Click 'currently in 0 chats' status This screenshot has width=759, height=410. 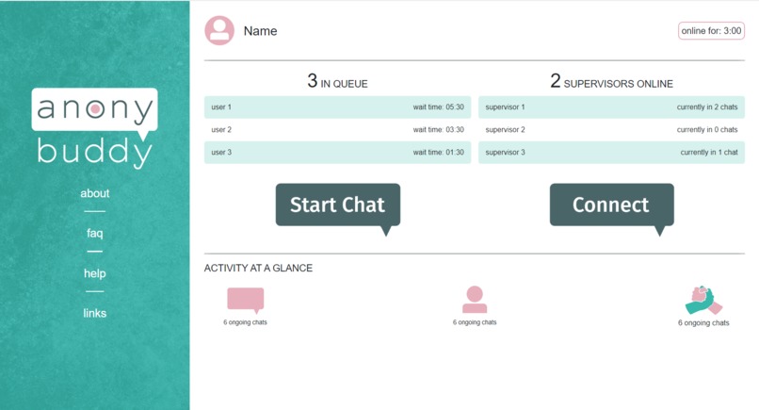pyautogui.click(x=707, y=129)
